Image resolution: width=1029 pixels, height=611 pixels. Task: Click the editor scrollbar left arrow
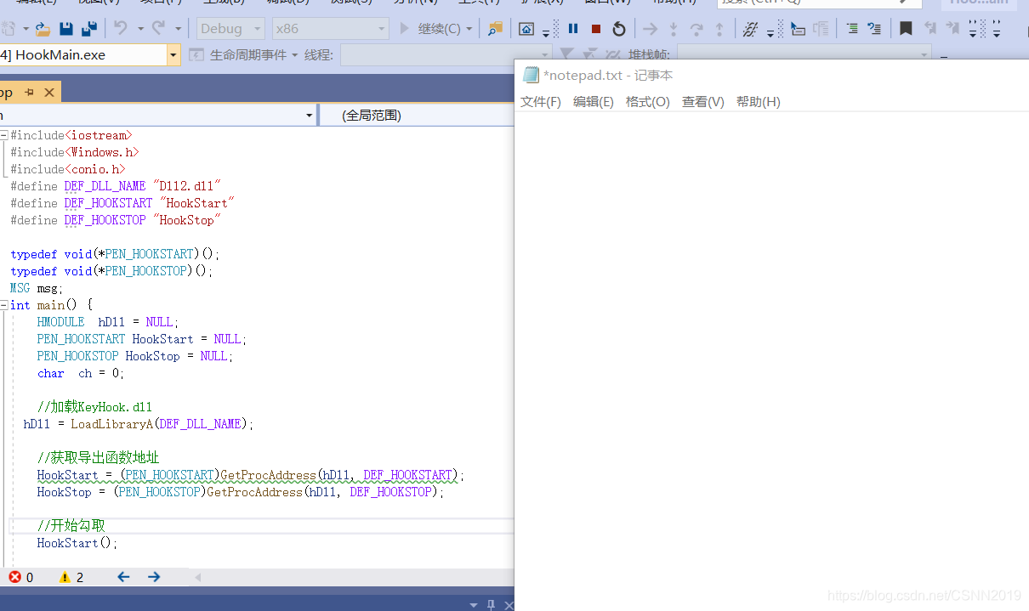(199, 577)
